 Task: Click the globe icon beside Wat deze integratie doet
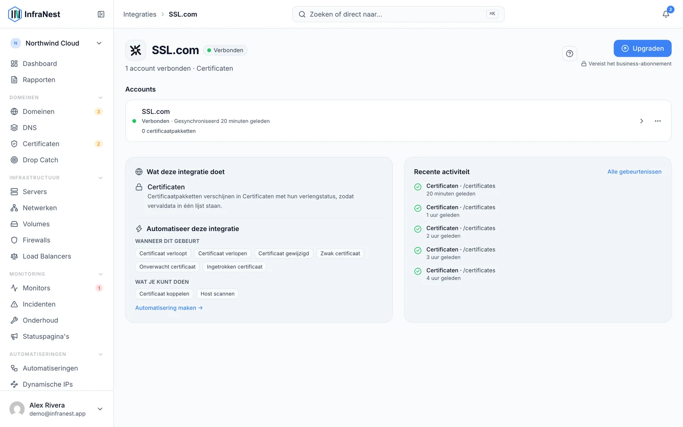point(139,172)
